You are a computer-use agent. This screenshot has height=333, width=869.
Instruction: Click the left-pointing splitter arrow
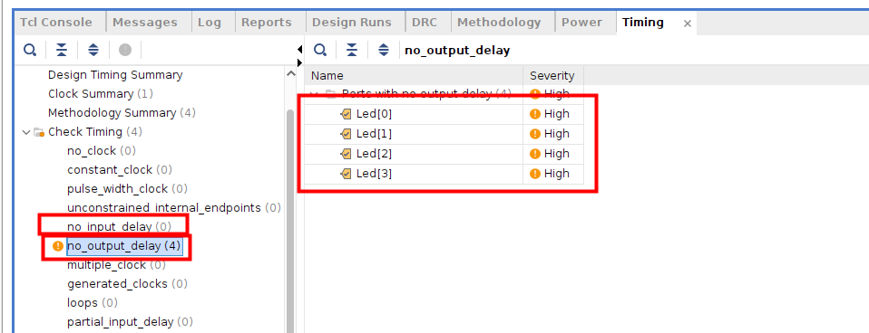[x=300, y=50]
